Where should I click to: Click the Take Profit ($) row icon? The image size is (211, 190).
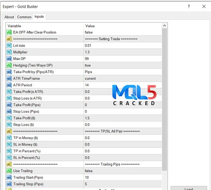(x=9, y=118)
